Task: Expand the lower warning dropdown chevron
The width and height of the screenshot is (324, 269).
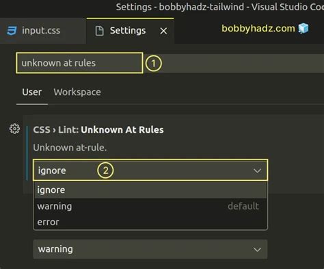Action: click(257, 250)
